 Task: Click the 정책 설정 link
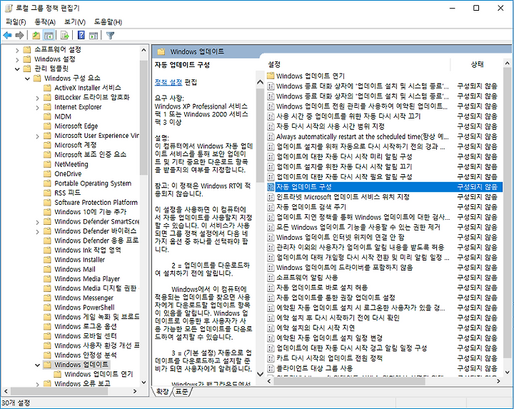click(x=168, y=82)
